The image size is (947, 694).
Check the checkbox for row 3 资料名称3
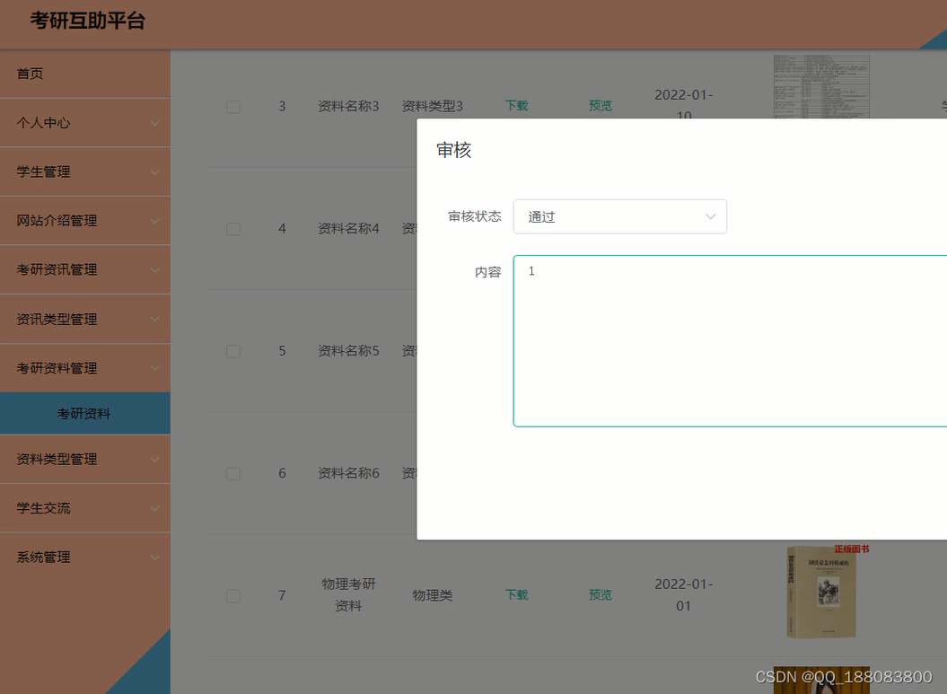(x=233, y=106)
